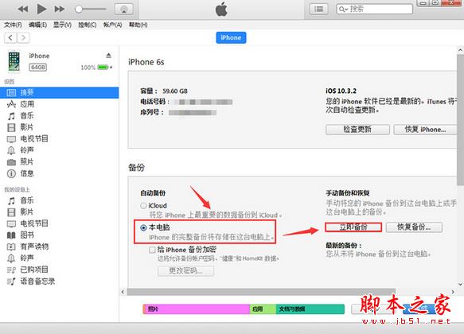The width and height of the screenshot is (464, 334).
Task: Open the 显示(V) menu
Action: [62, 25]
